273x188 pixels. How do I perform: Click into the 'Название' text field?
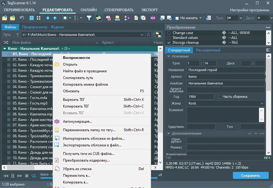pos(226,70)
